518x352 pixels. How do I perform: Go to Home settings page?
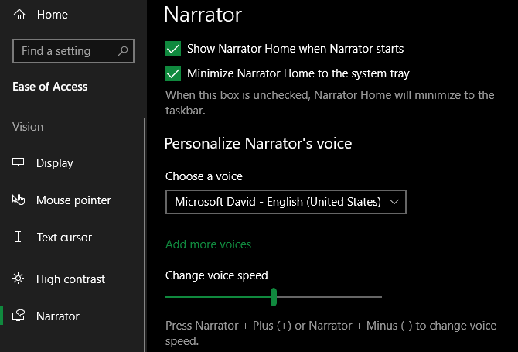click(53, 15)
